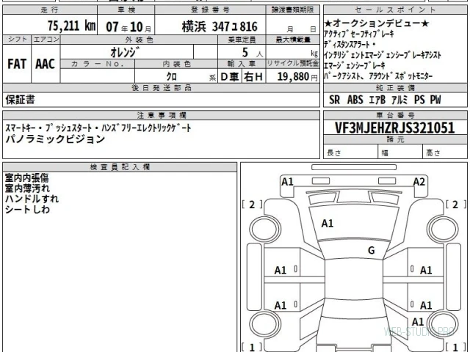Click the 車検 inspection header
Screen dimensions: 470x352
[126, 10]
